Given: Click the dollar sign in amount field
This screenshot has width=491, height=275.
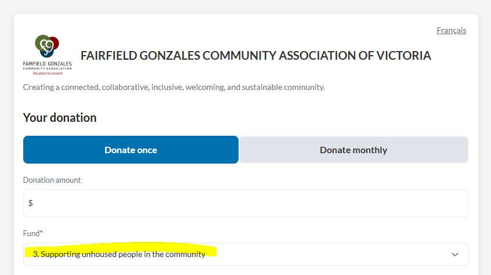Looking at the screenshot, I should tap(31, 203).
